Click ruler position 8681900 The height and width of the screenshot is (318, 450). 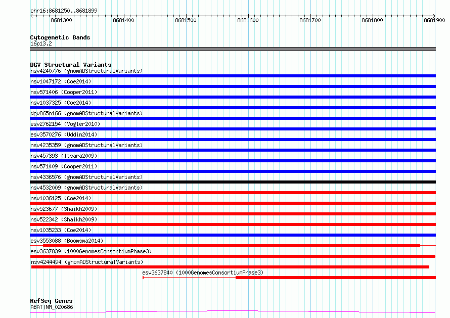pyautogui.click(x=434, y=20)
